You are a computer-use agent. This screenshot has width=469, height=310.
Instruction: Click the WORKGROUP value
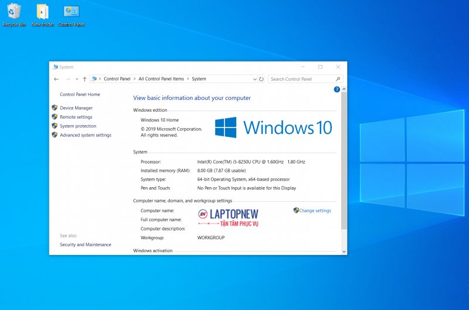coord(211,237)
